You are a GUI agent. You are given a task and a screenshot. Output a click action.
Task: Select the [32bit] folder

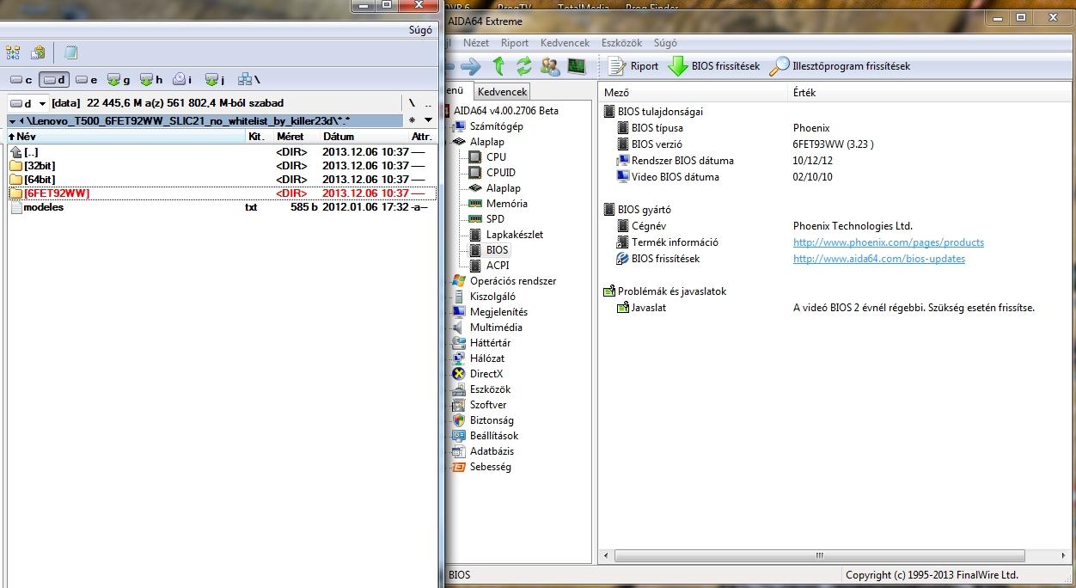click(x=222, y=166)
